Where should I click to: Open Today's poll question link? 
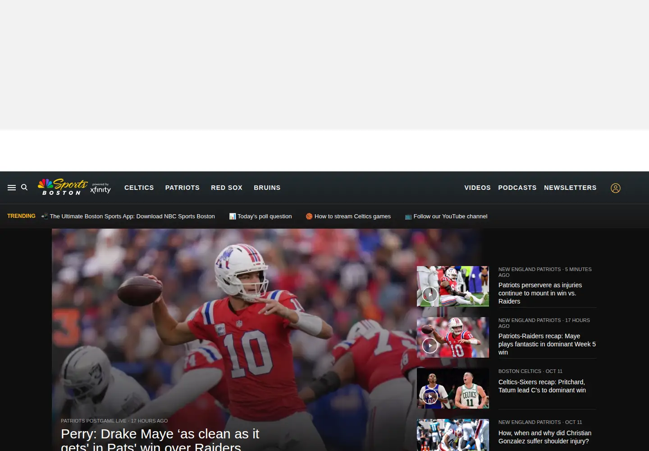click(261, 216)
